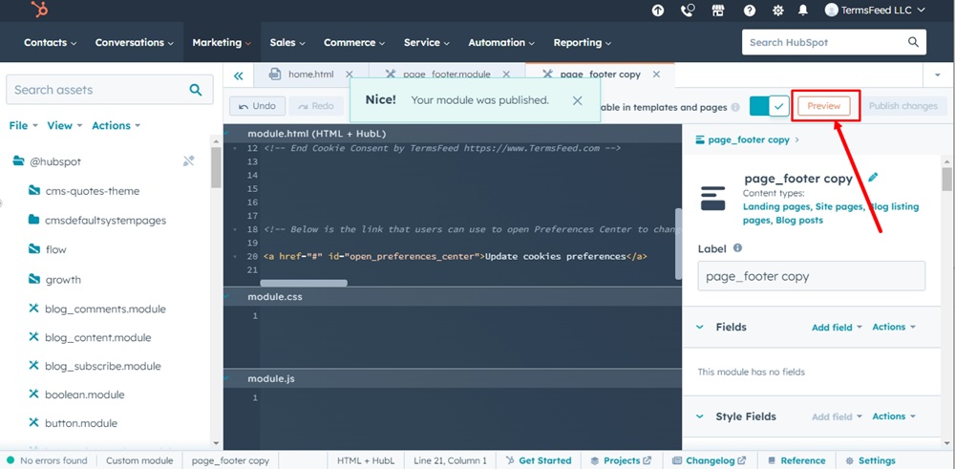The width and height of the screenshot is (955, 469).
Task: Open the cms-quotes-theme folder
Action: pos(84,191)
